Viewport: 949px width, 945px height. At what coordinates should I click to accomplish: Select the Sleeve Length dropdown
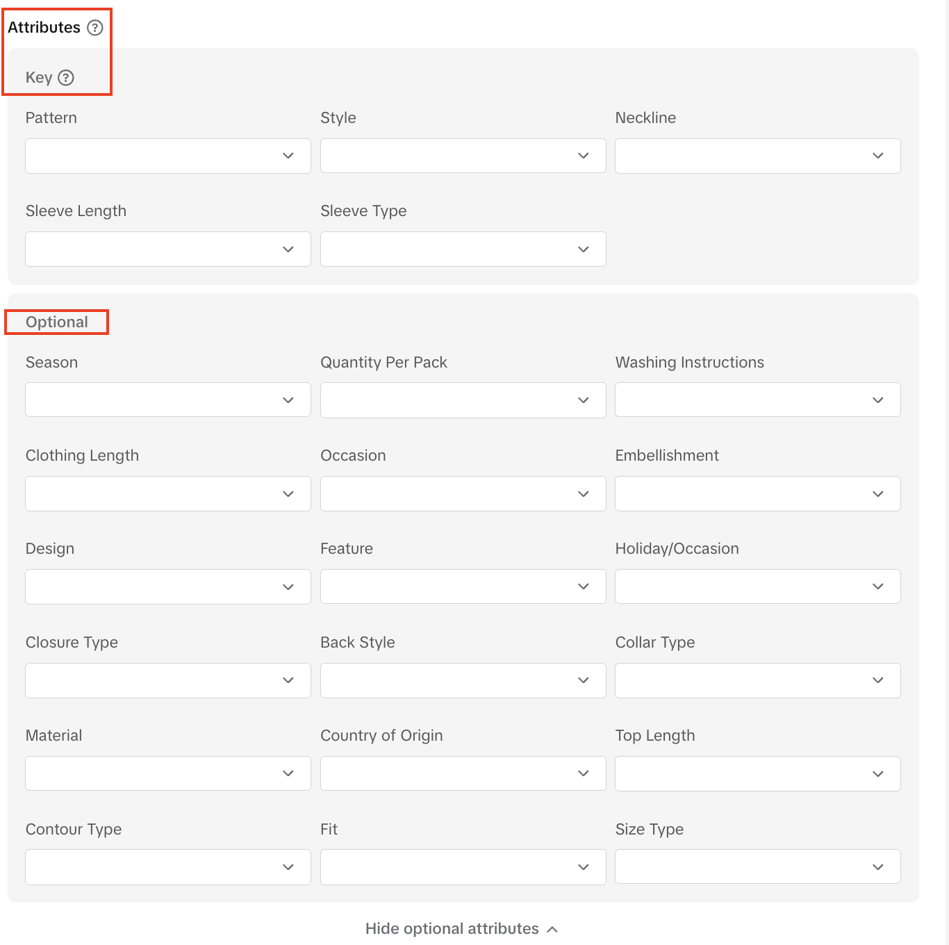[x=167, y=249]
